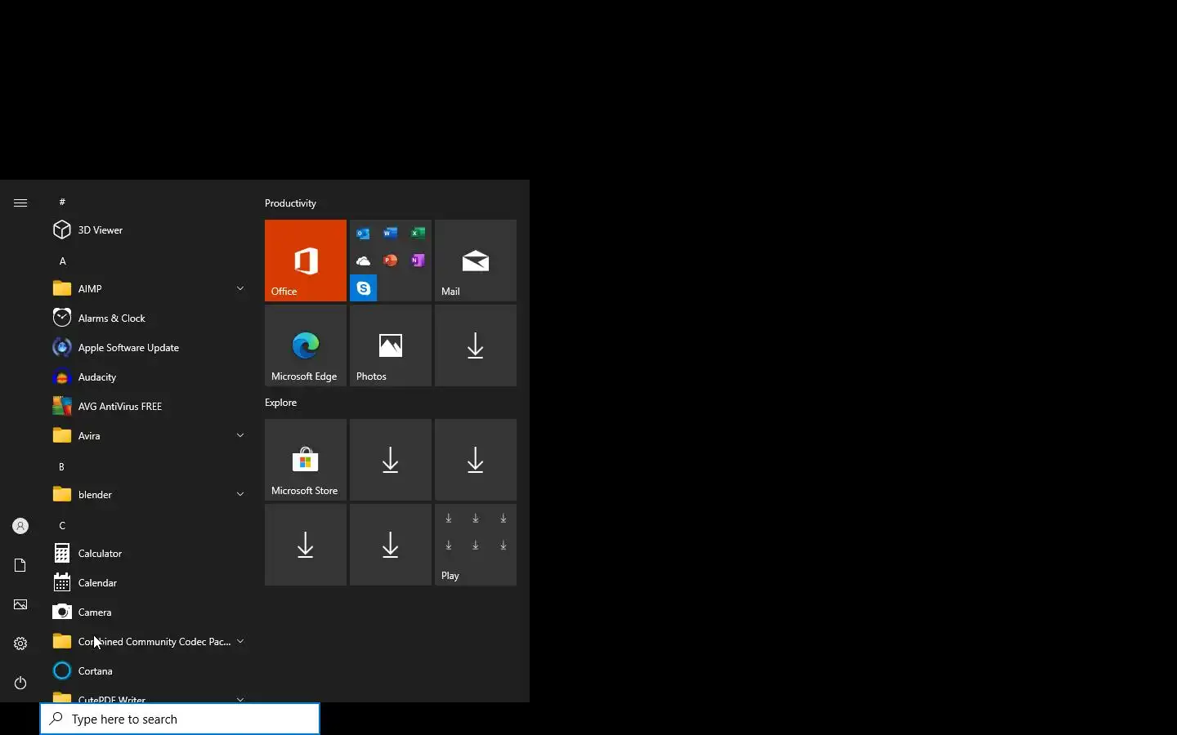Expand the Avira folder chevron
The image size is (1177, 735).
point(240,436)
